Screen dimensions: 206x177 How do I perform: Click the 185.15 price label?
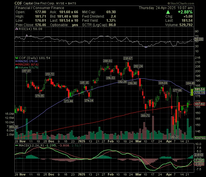coord(84,83)
